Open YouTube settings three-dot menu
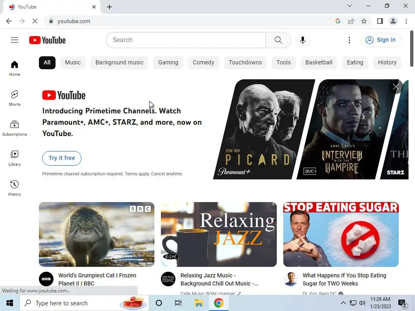 click(x=349, y=40)
